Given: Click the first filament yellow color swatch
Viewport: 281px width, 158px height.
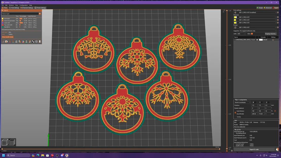Looking at the screenshot, I should point(235,17).
